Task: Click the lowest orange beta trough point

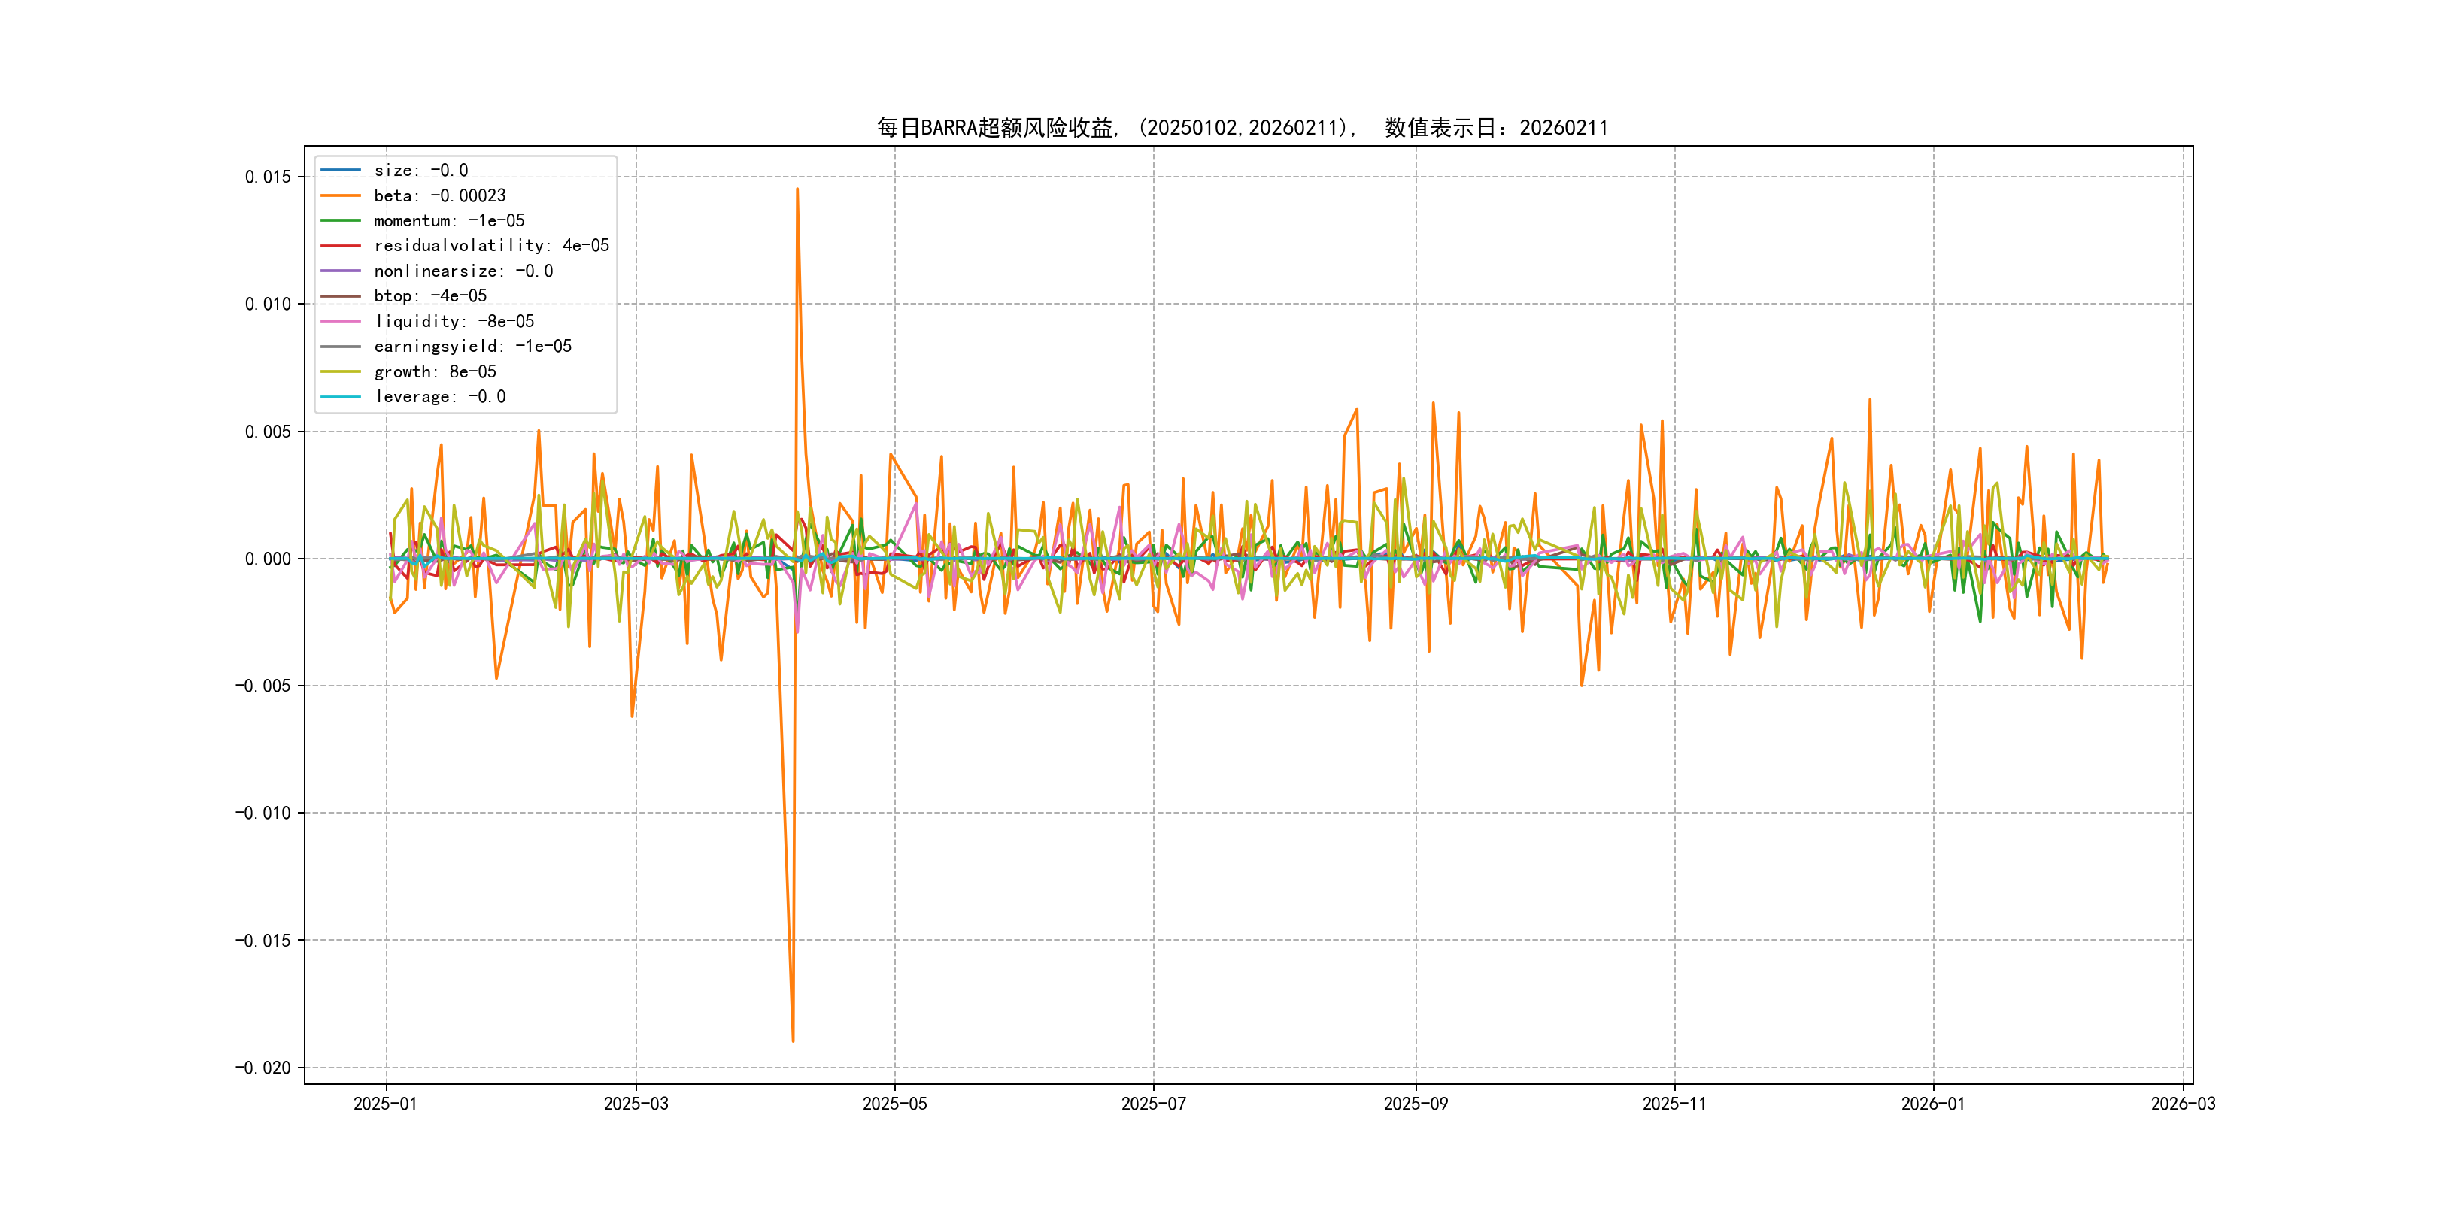Action: tap(793, 1041)
